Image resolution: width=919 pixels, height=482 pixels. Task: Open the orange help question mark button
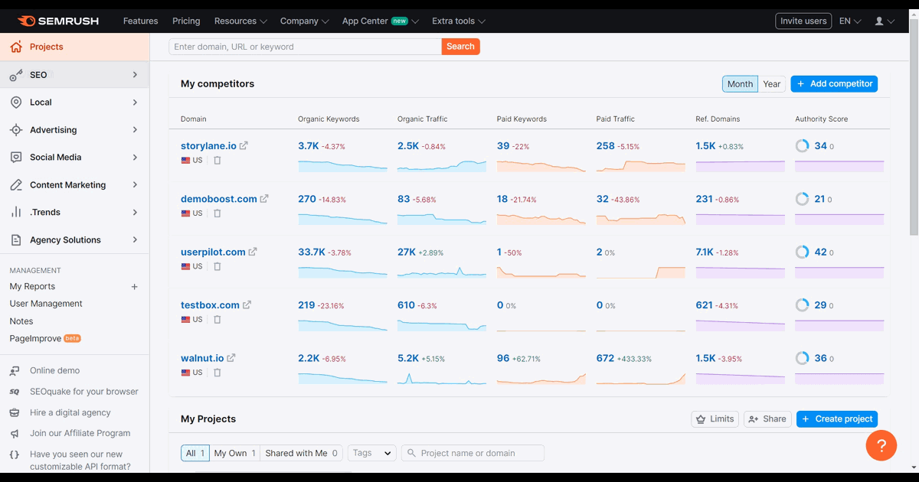881,445
